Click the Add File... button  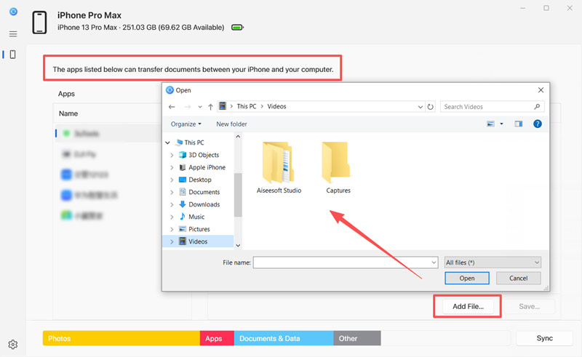[x=468, y=307]
